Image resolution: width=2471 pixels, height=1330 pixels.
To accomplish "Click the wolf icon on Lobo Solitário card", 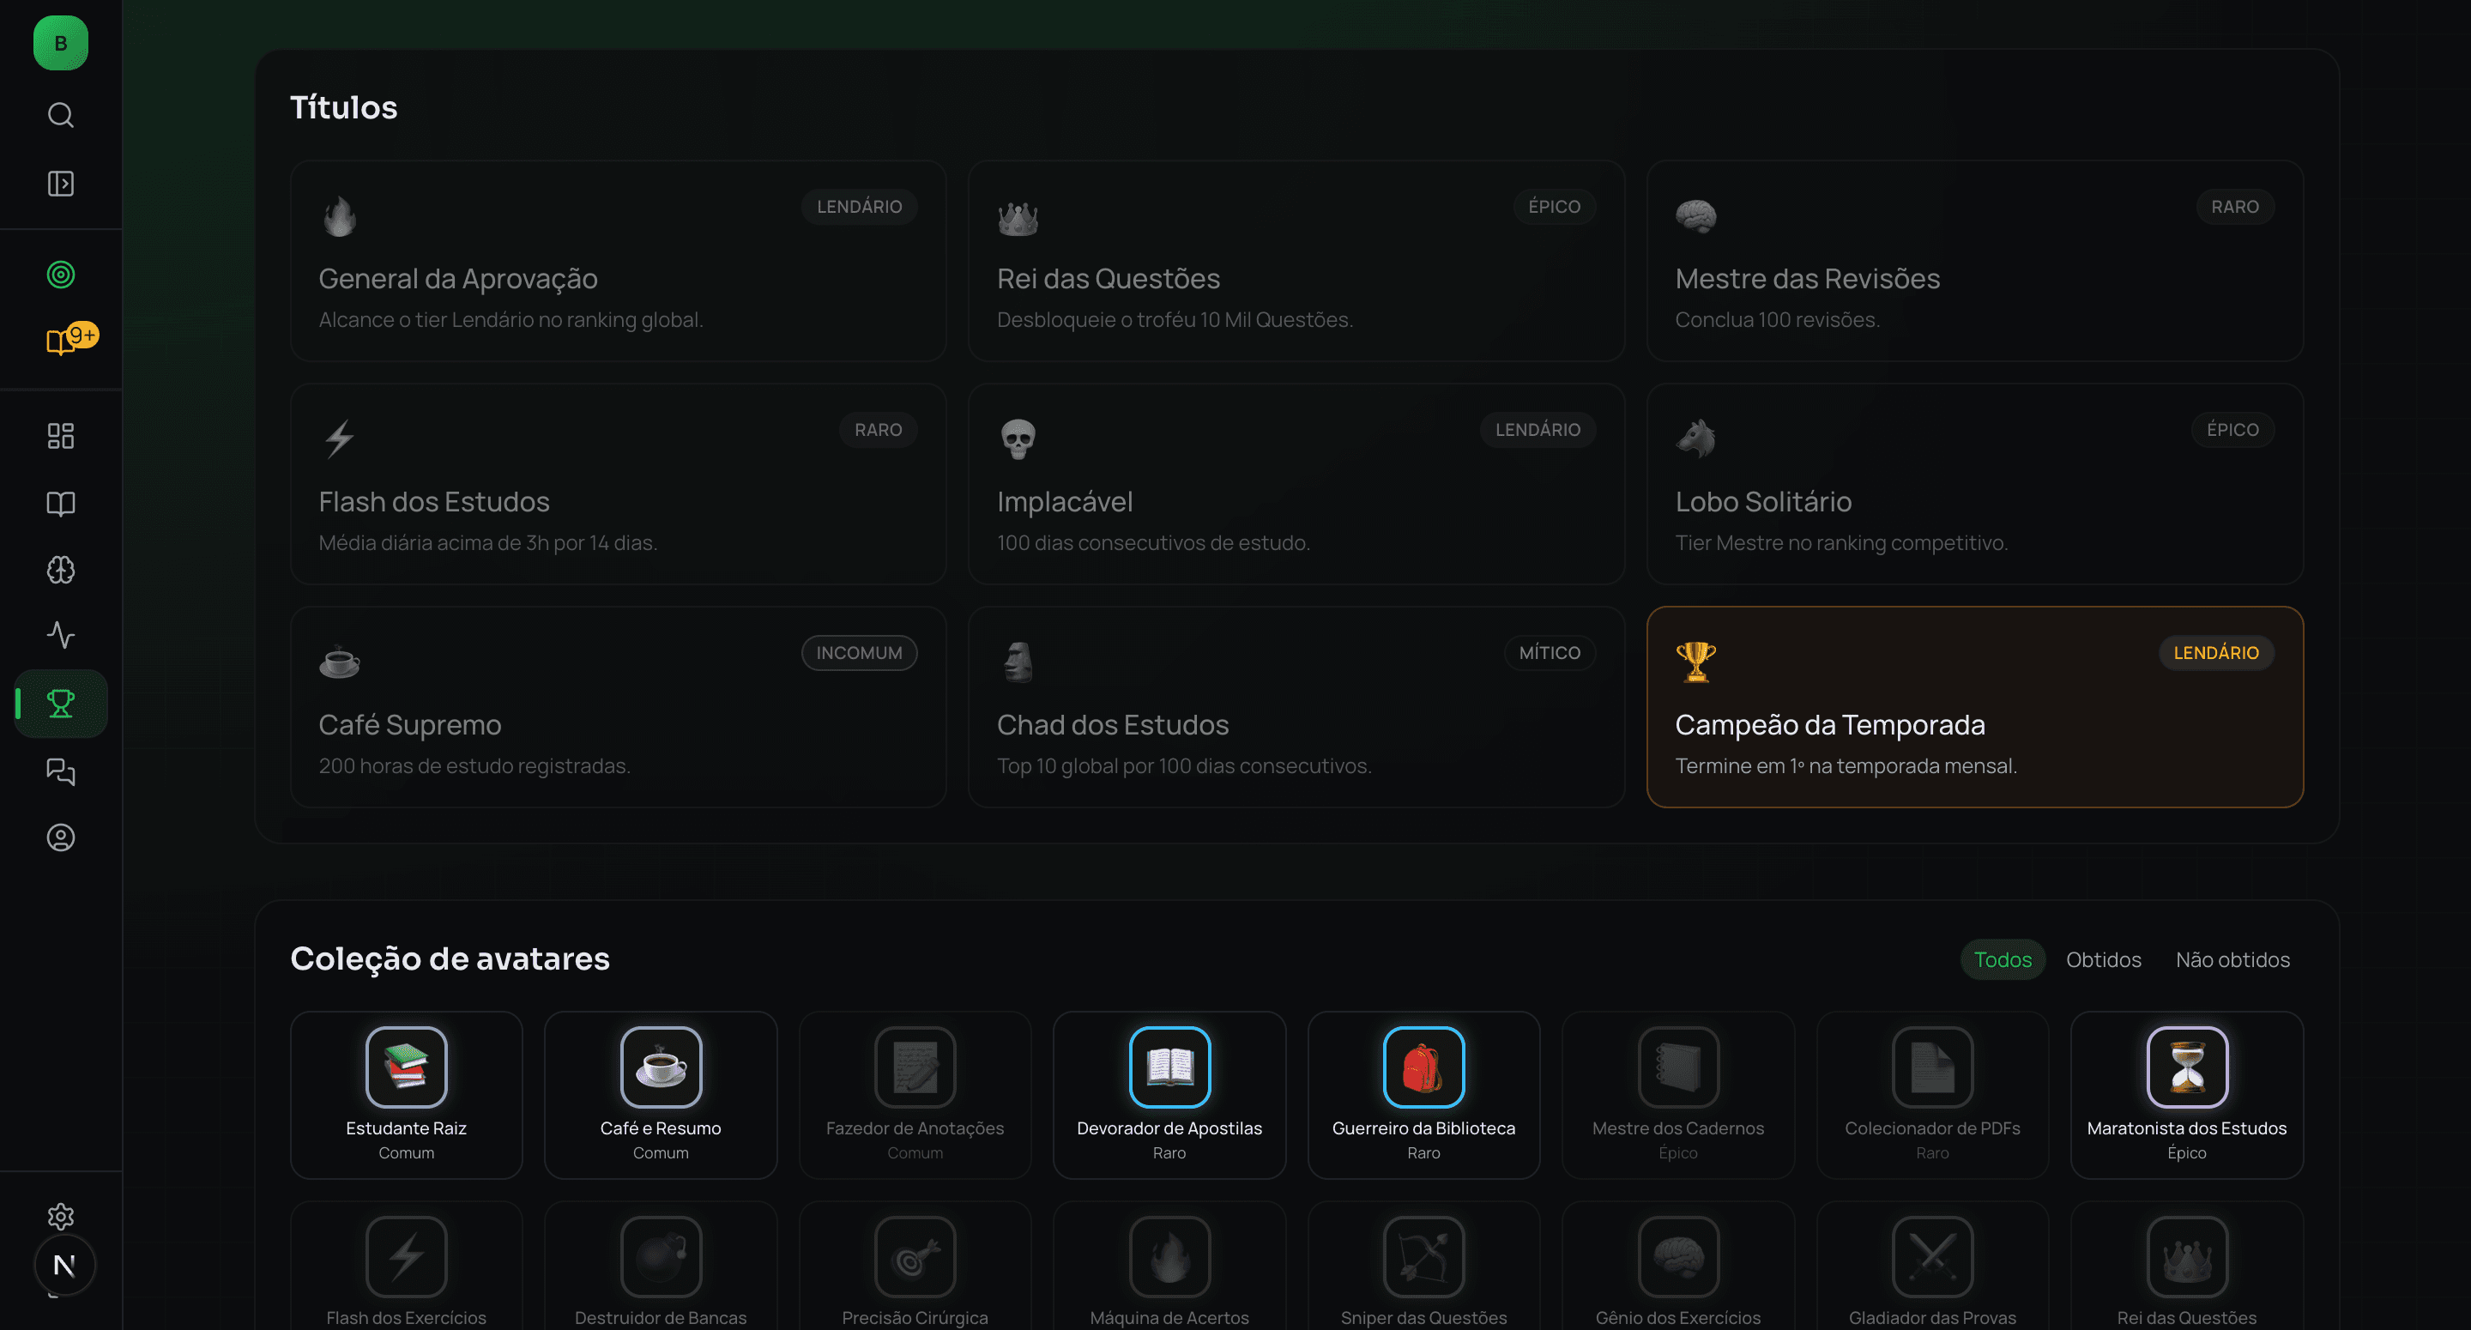I will pyautogui.click(x=1696, y=439).
